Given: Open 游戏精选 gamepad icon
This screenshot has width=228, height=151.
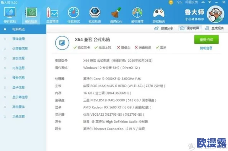Looking at the screenshot, I should (x=159, y=15).
